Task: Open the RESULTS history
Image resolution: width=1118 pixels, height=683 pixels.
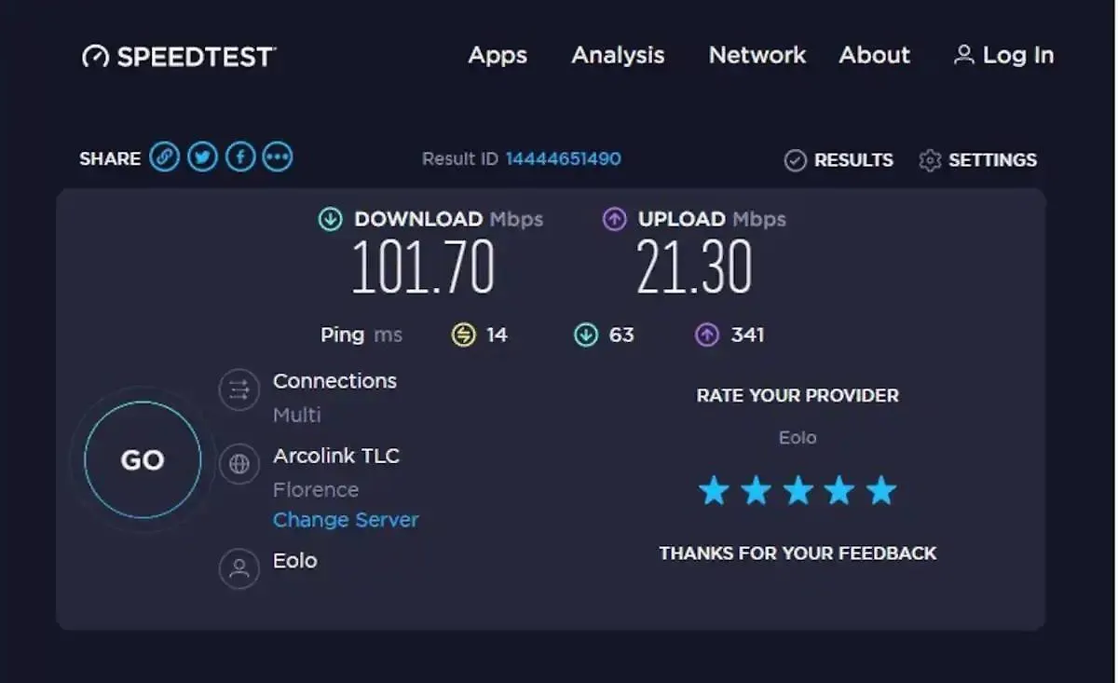Action: (x=838, y=160)
